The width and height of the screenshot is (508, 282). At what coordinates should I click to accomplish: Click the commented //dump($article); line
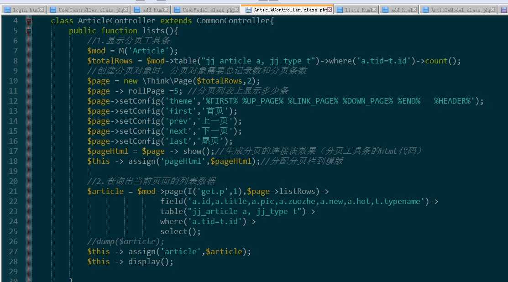tap(126, 241)
